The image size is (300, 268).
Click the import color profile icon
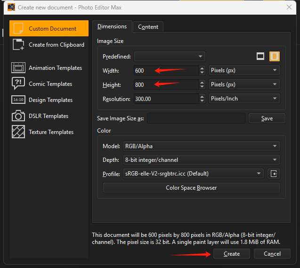pos(274,174)
